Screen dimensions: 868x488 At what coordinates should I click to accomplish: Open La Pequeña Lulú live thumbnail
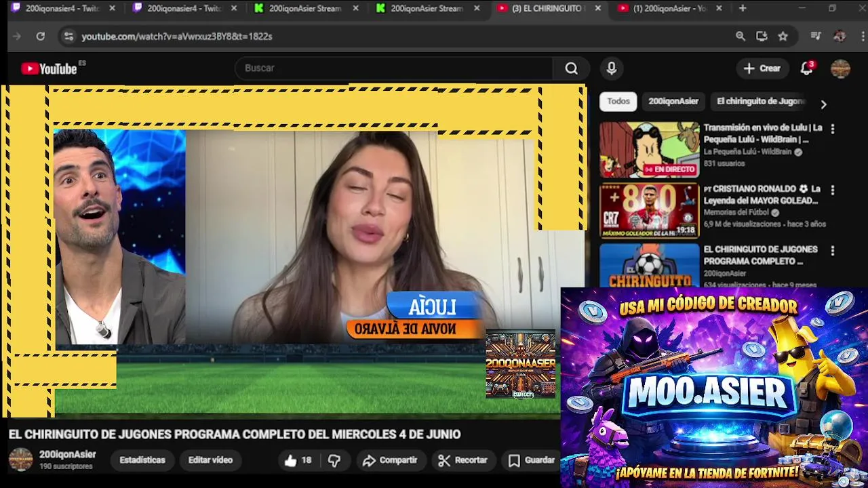coord(649,149)
